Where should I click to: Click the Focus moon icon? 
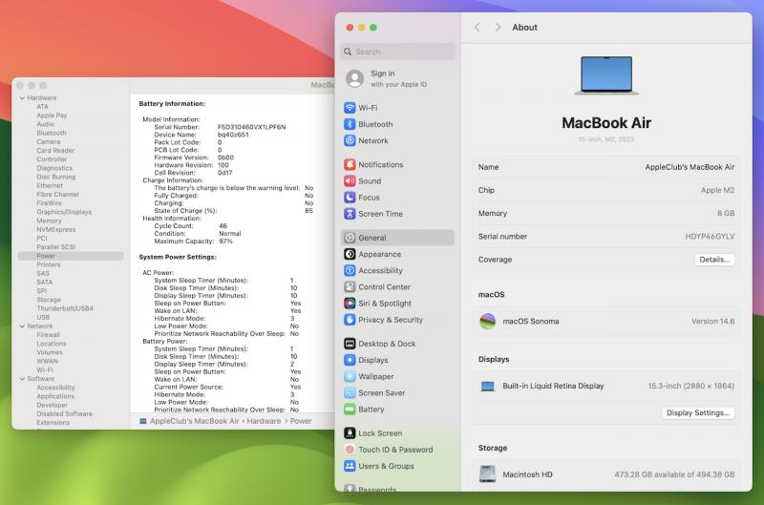(x=350, y=198)
